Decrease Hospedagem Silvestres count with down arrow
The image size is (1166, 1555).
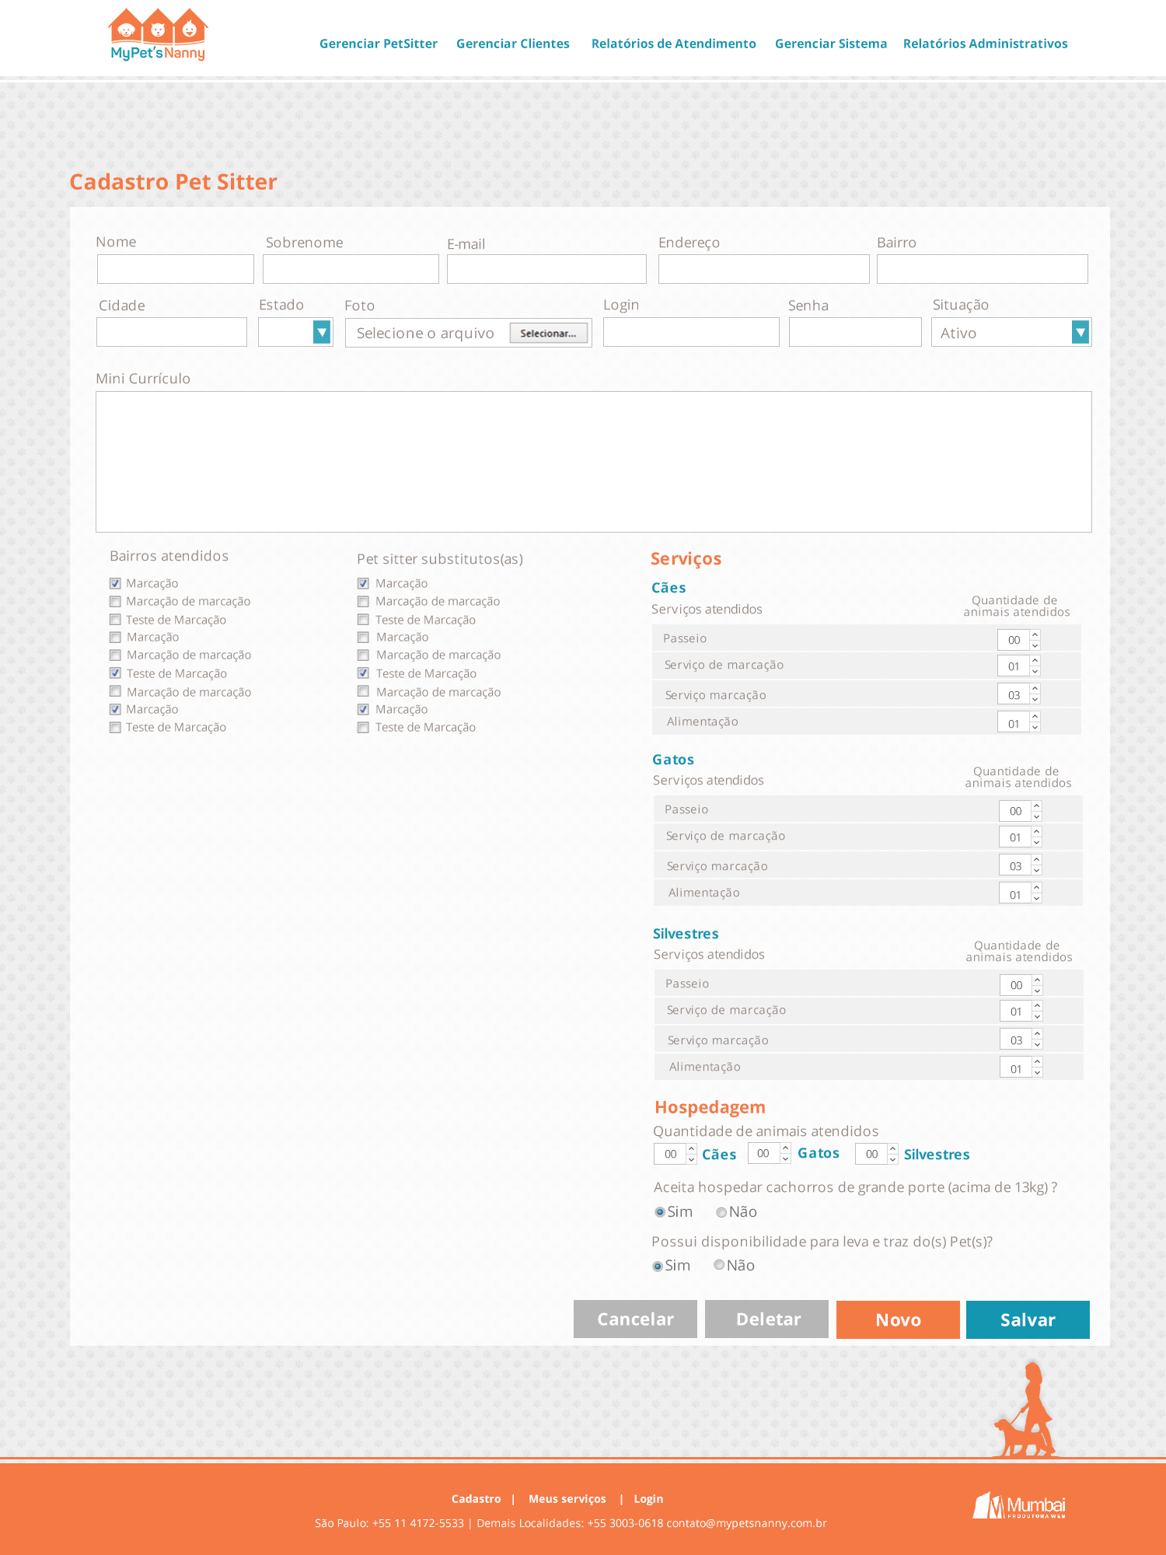pos(893,1159)
